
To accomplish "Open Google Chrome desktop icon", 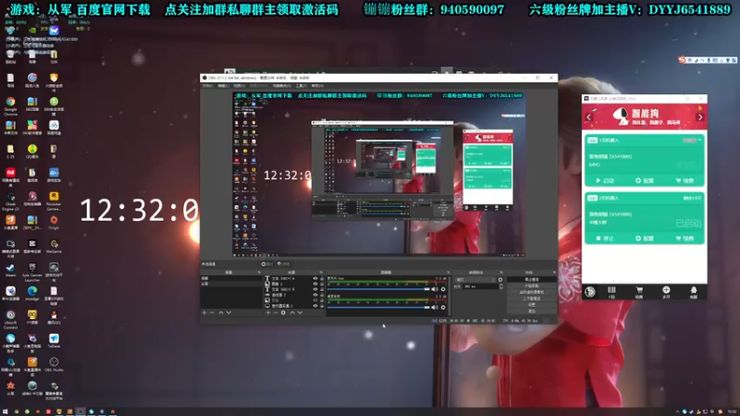I will point(10,106).
